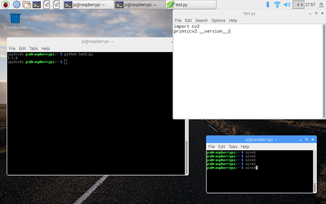This screenshot has height=204, width=326.
Task: Click the print(cv2.__version__) line
Action: coord(202,31)
